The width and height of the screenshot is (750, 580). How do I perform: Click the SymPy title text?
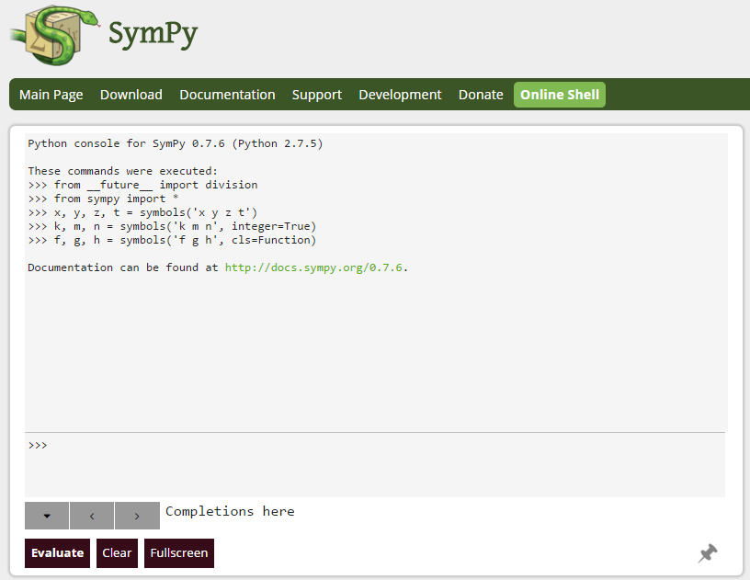(153, 35)
